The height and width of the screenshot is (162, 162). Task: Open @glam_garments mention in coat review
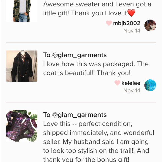pyautogui.click(x=79, y=55)
